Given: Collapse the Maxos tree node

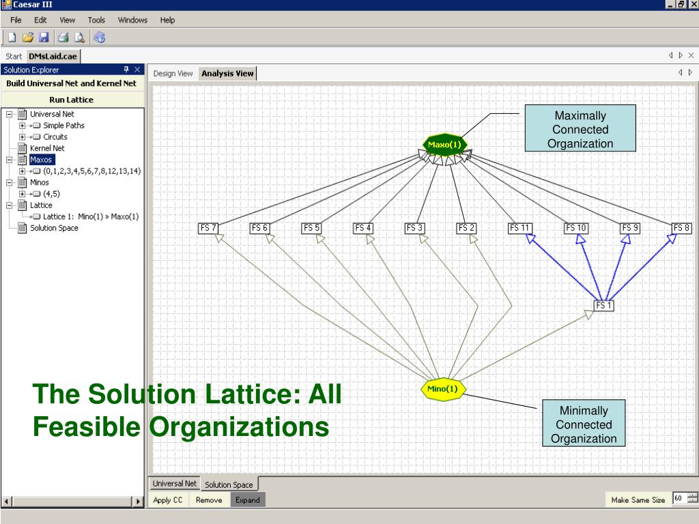Looking at the screenshot, I should (x=9, y=160).
